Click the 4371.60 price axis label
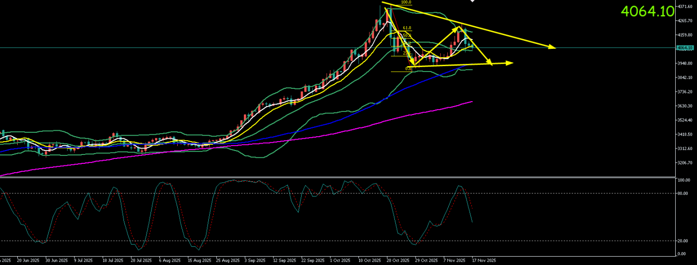The image size is (697, 265). click(x=685, y=6)
